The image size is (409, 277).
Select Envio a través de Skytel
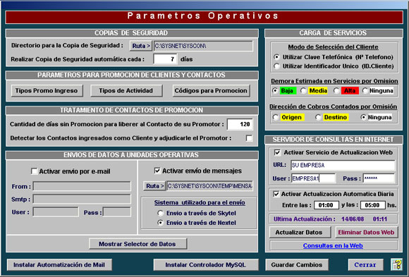(160, 213)
